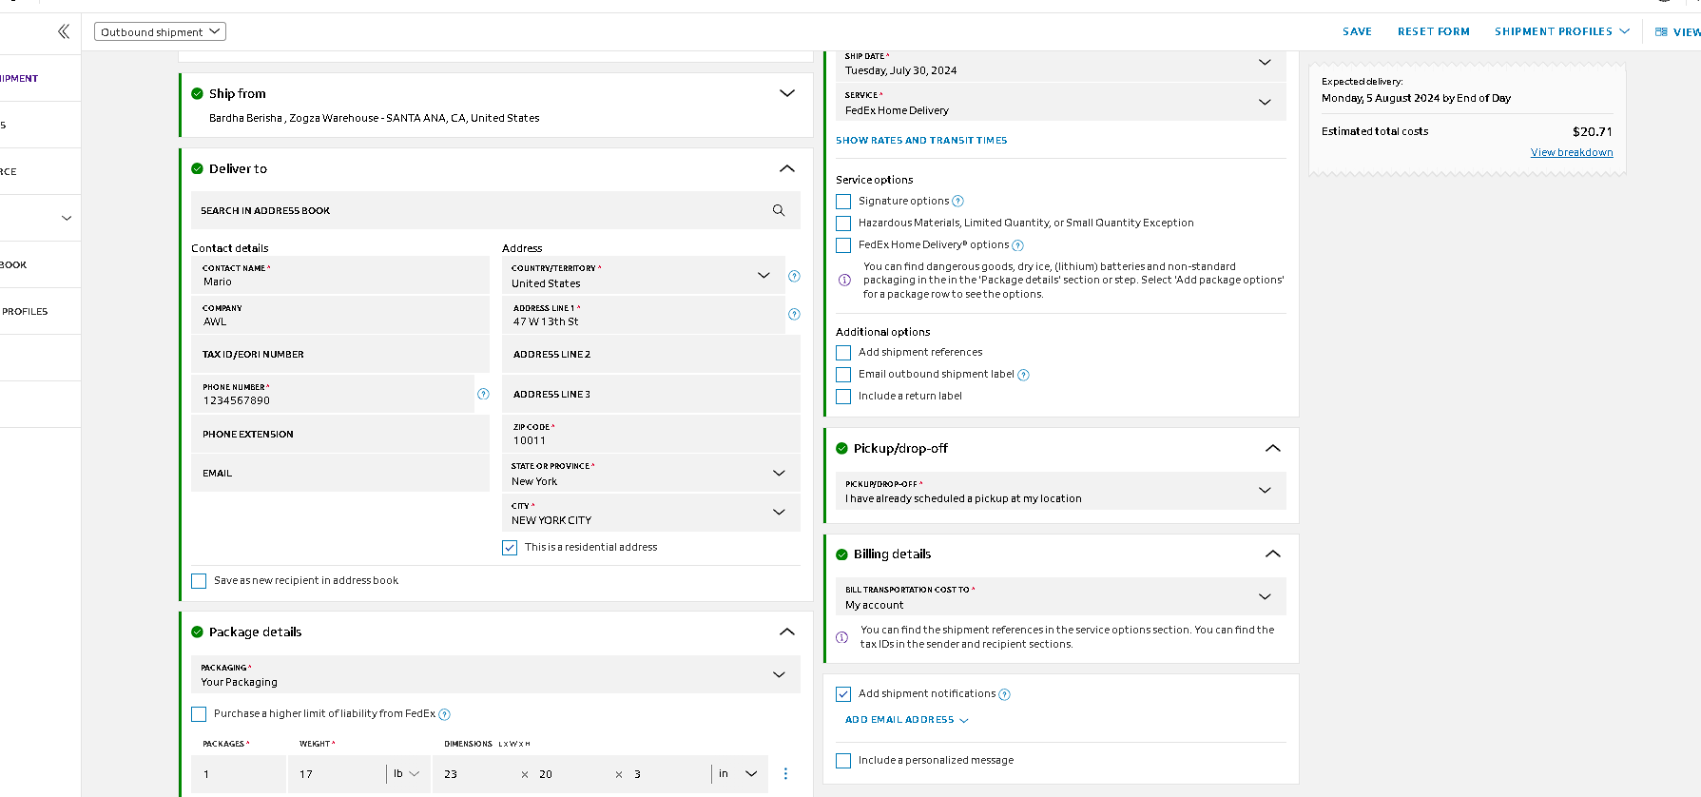Enable Add shipment references
Image resolution: width=1701 pixels, height=797 pixels.
[843, 353]
